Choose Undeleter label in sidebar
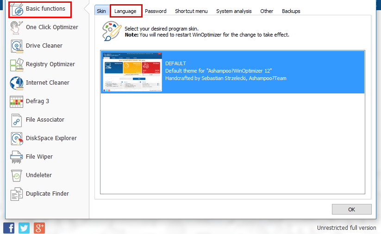381x234 pixels. [39, 175]
